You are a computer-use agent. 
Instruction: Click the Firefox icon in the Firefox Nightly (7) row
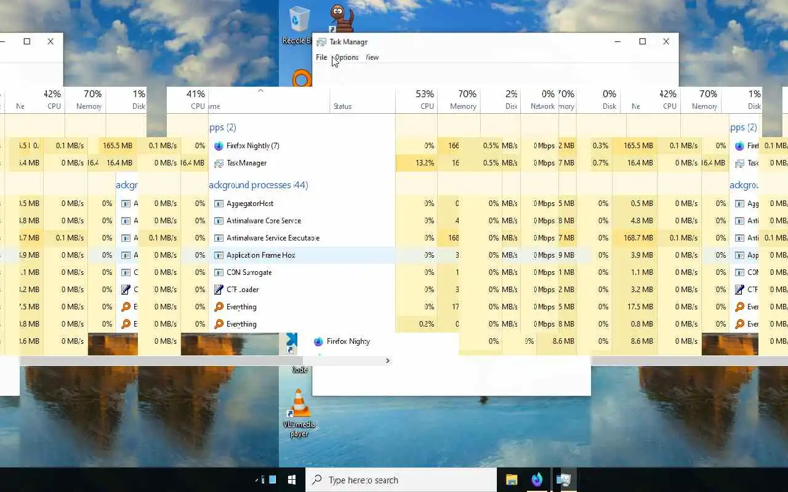219,146
